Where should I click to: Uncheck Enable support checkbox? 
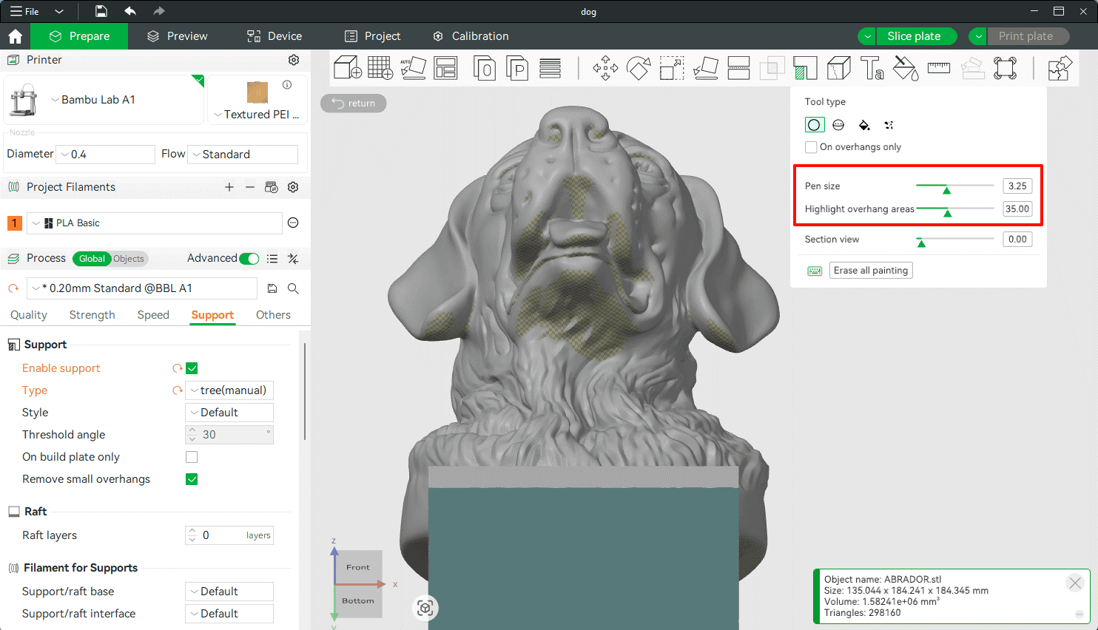pyautogui.click(x=192, y=368)
